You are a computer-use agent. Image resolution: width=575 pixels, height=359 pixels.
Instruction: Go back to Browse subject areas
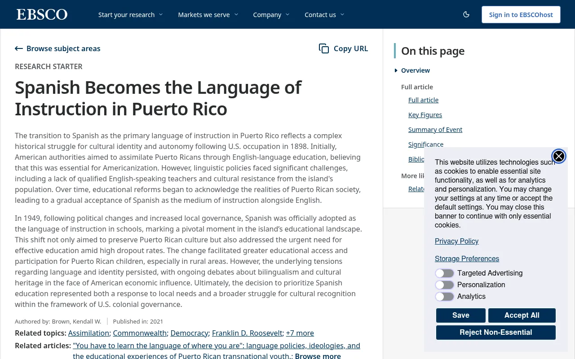click(x=63, y=48)
